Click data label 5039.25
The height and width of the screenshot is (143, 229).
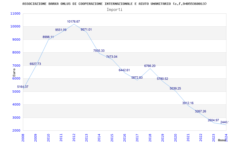[175, 89]
